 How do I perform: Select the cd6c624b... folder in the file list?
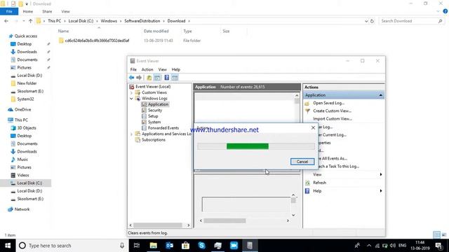point(97,41)
